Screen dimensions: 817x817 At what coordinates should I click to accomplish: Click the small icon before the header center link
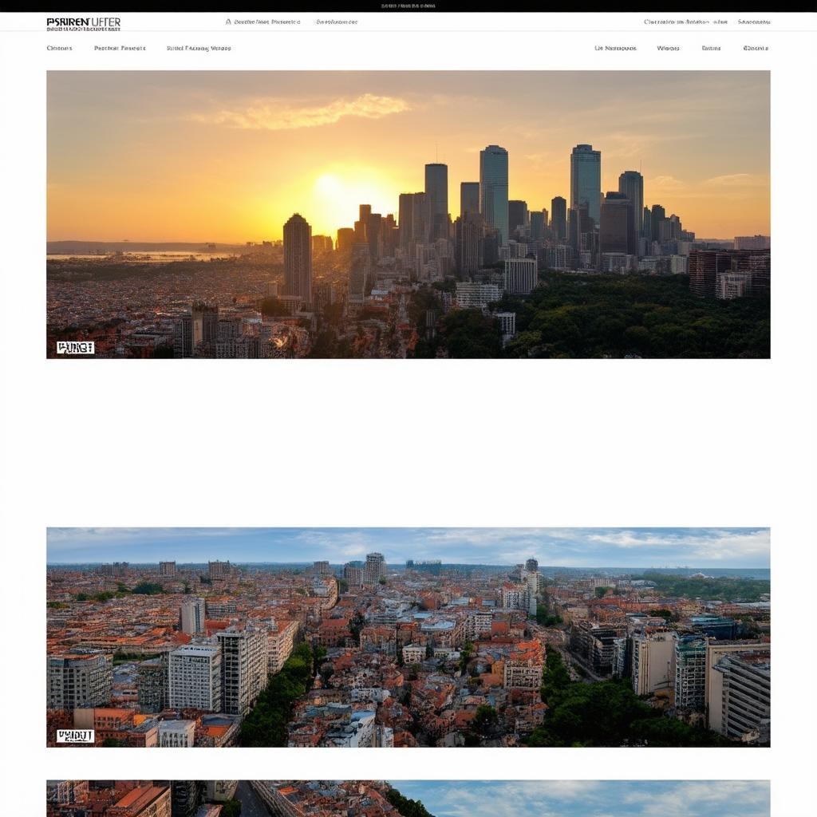click(x=228, y=22)
